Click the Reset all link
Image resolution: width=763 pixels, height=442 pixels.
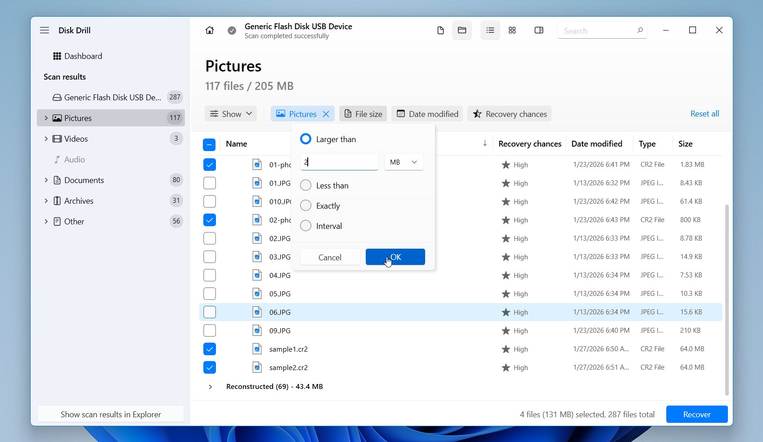[x=705, y=114]
